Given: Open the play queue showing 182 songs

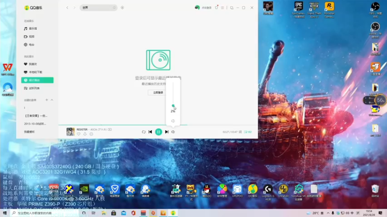Looking at the screenshot, I should coord(248,132).
